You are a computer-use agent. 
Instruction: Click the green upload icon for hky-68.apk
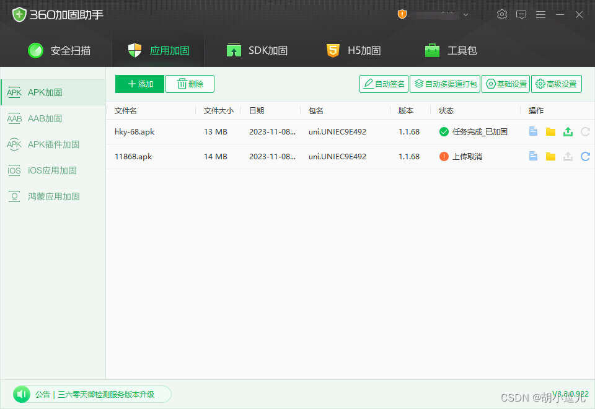(x=568, y=131)
